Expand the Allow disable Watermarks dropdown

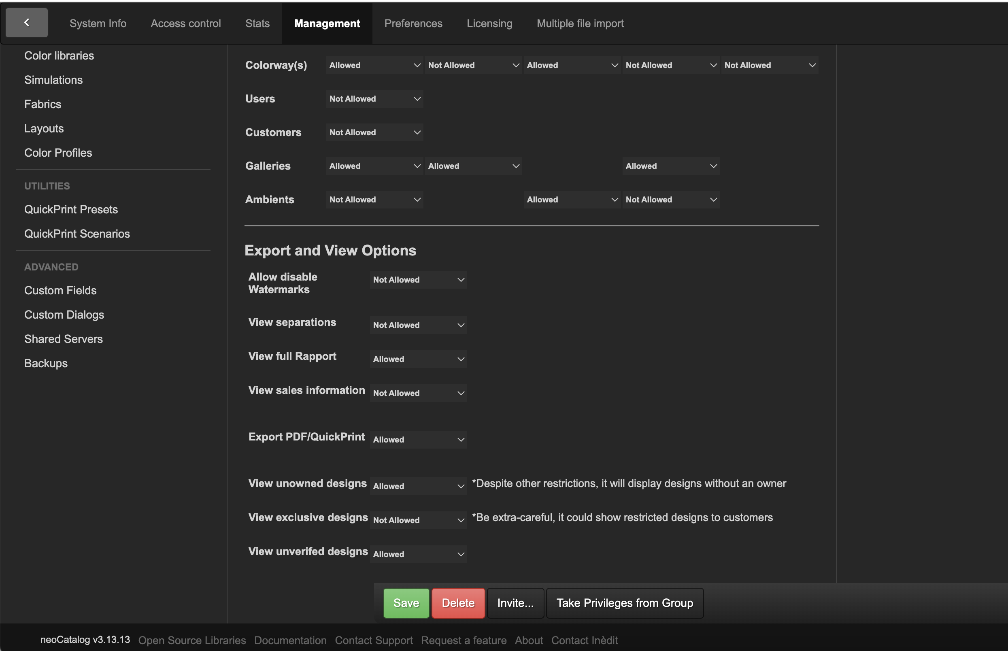coord(417,280)
